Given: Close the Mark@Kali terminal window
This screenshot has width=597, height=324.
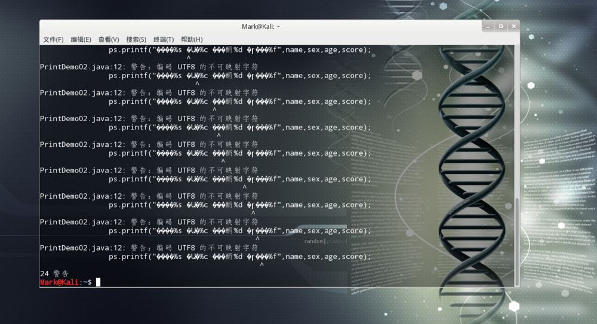Looking at the screenshot, I should 513,26.
